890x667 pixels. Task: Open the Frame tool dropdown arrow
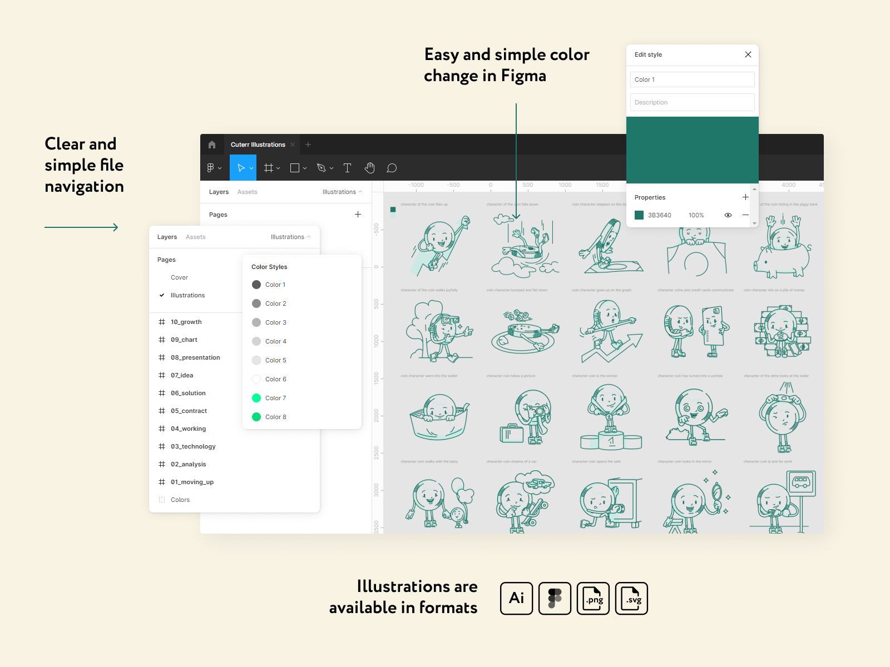point(278,168)
